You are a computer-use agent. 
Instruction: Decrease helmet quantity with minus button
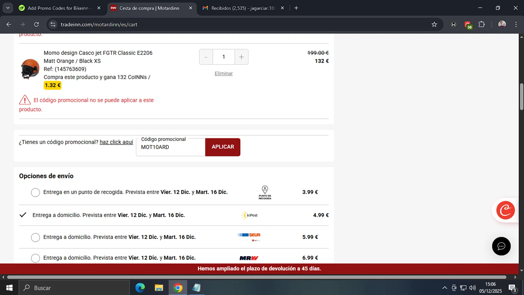[206, 57]
